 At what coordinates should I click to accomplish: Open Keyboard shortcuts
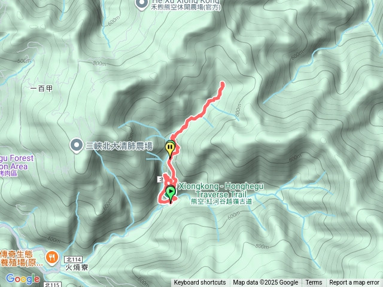[200, 283]
